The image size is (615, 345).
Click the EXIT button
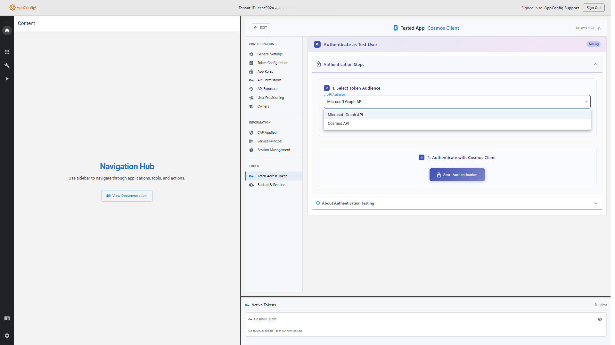[x=261, y=28]
